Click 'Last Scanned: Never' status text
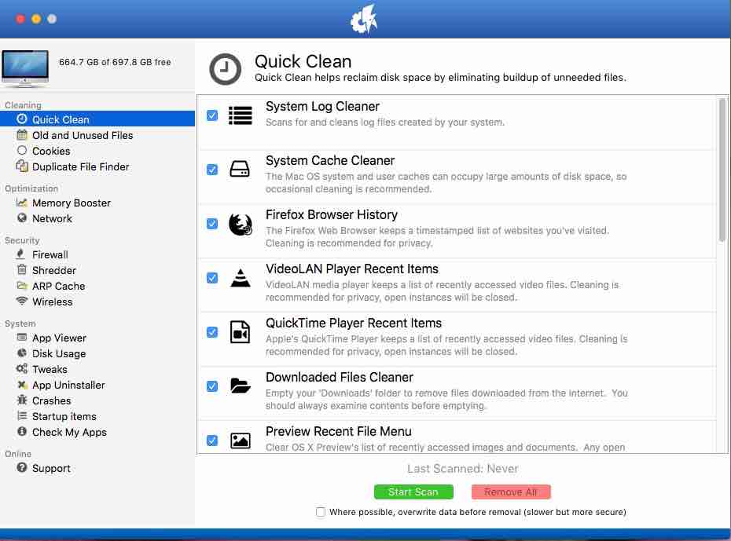 click(462, 469)
